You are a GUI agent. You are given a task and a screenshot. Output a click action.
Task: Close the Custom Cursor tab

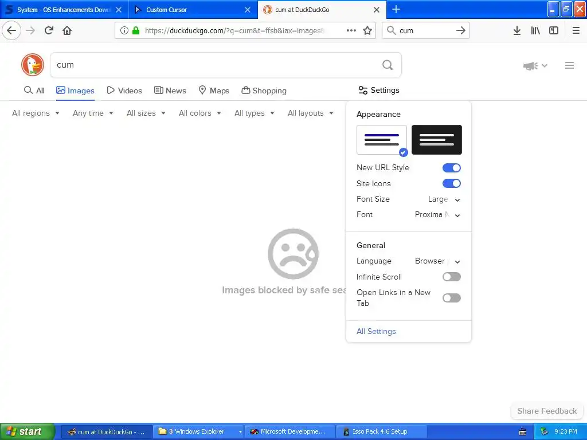[248, 10]
